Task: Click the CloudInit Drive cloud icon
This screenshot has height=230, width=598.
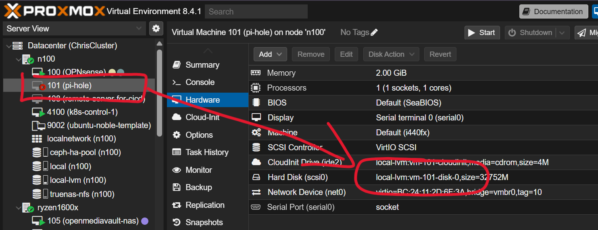Action: pyautogui.click(x=256, y=162)
